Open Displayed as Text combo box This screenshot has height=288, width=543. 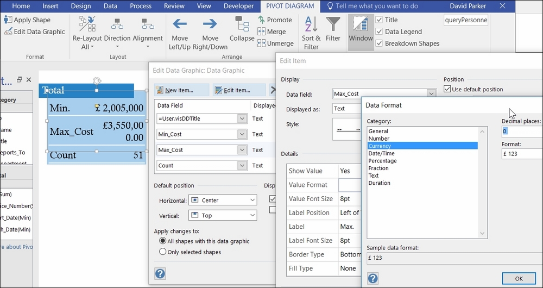(x=346, y=109)
